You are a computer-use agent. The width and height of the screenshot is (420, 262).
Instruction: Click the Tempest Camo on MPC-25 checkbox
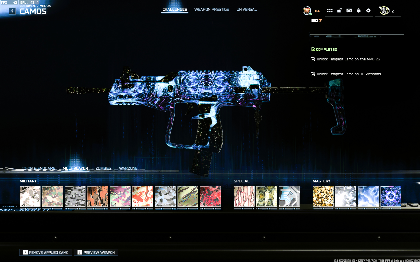(313, 59)
